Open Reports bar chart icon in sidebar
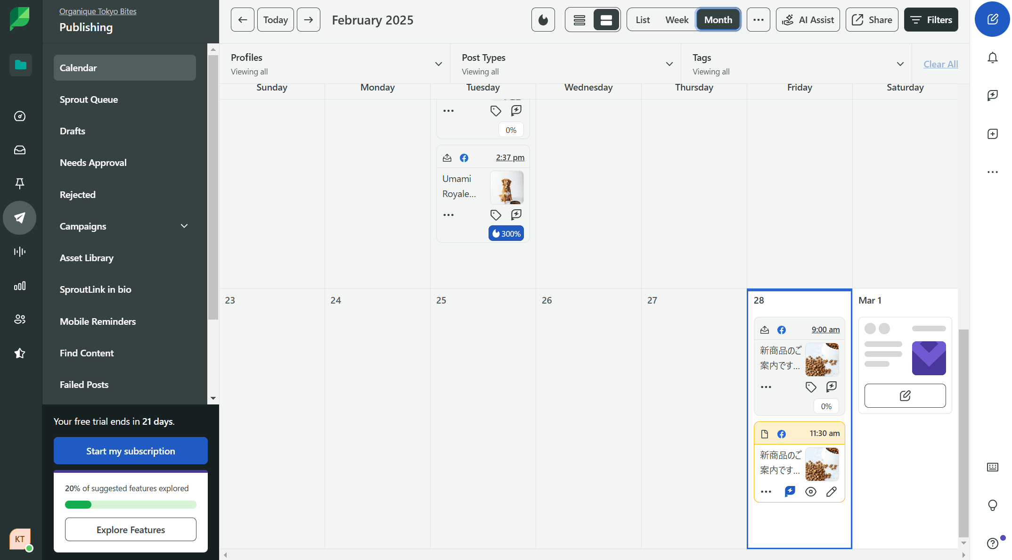The height and width of the screenshot is (560, 1012). tap(20, 286)
